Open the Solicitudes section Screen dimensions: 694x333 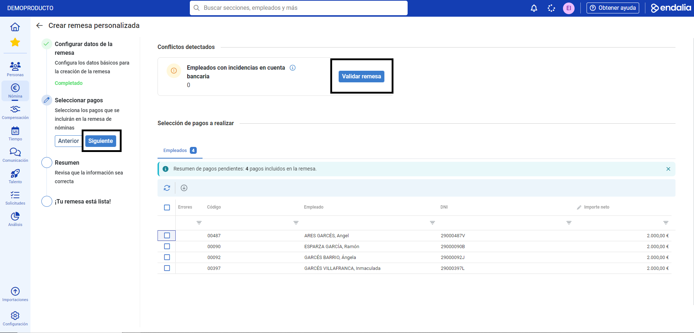(x=15, y=198)
